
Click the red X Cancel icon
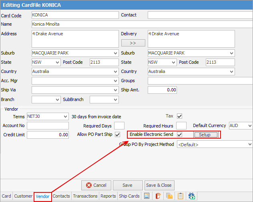coord(89,185)
